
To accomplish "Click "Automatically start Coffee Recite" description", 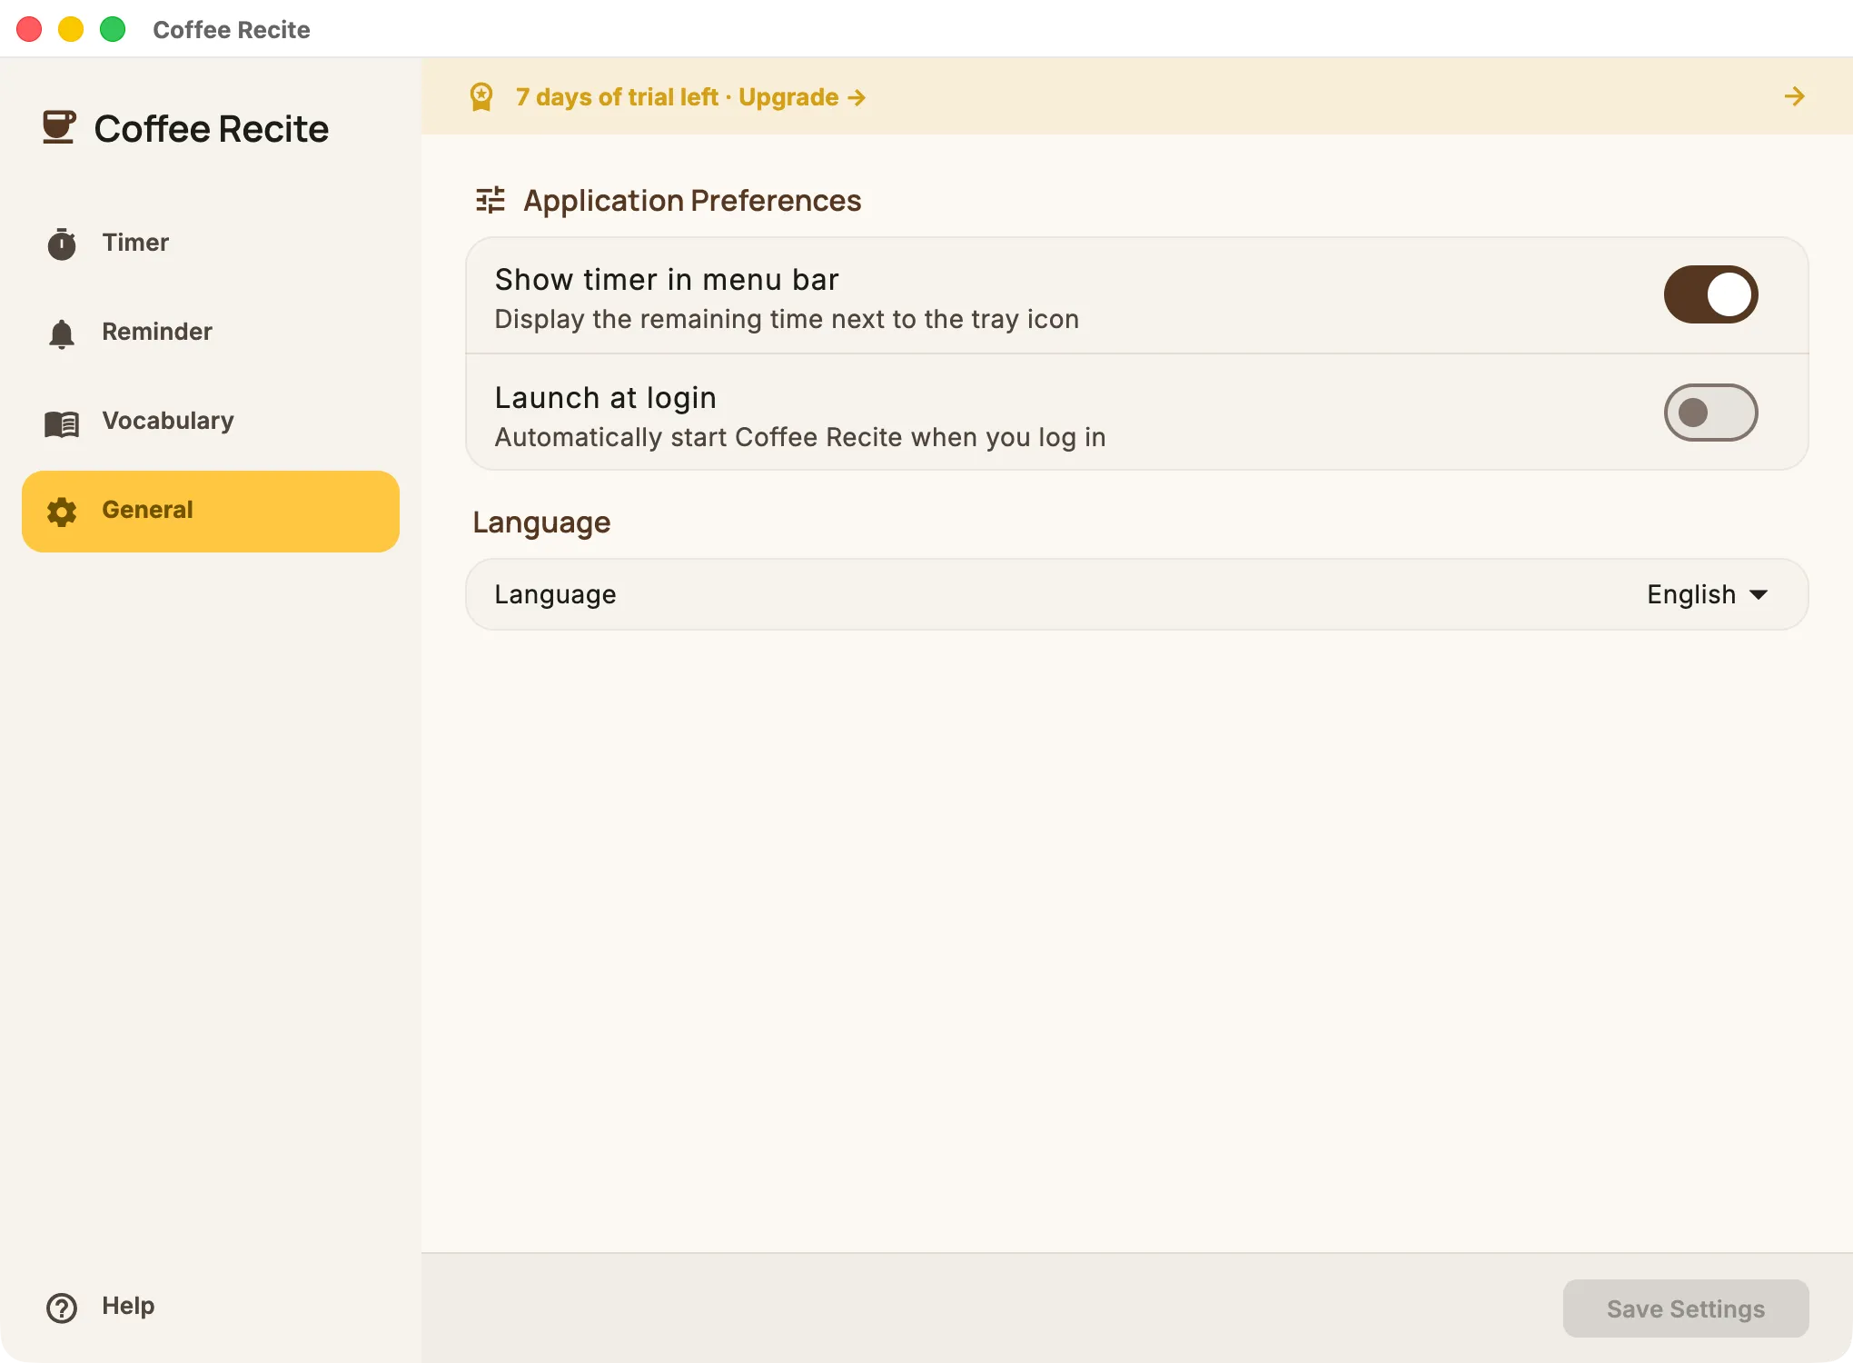I will 800,437.
